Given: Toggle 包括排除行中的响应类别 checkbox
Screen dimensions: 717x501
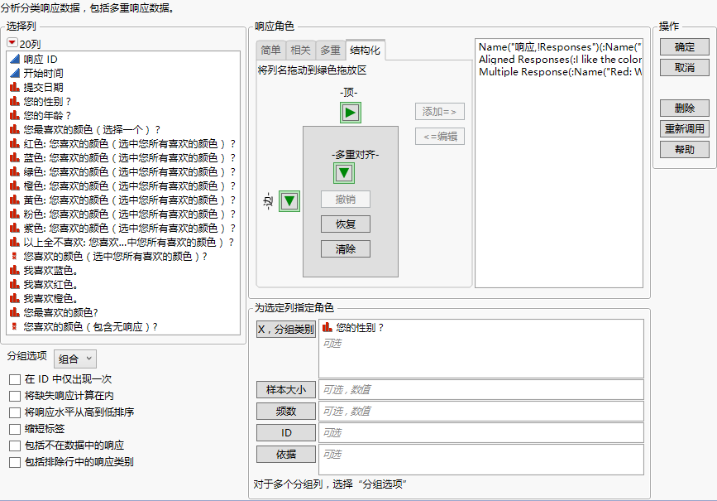Looking at the screenshot, I should [x=15, y=461].
